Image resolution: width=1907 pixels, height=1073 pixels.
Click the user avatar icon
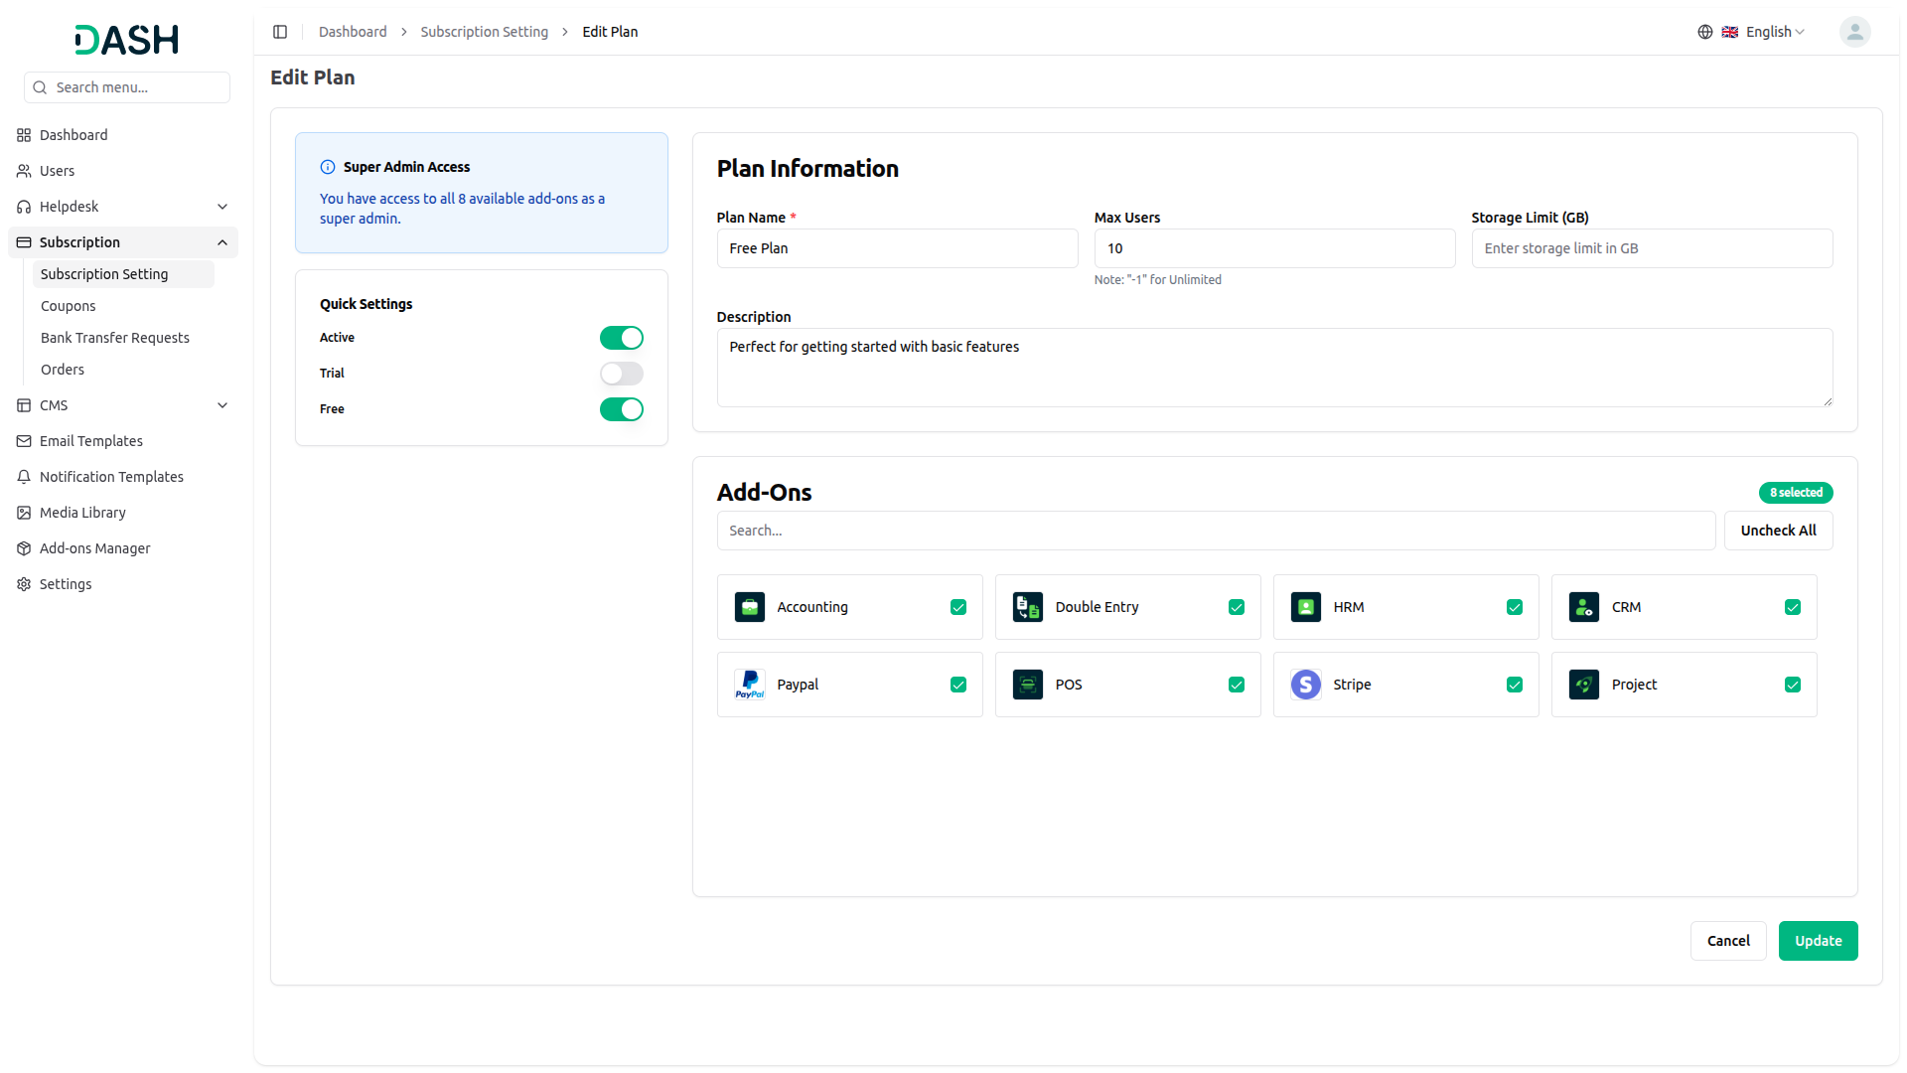(x=1854, y=32)
